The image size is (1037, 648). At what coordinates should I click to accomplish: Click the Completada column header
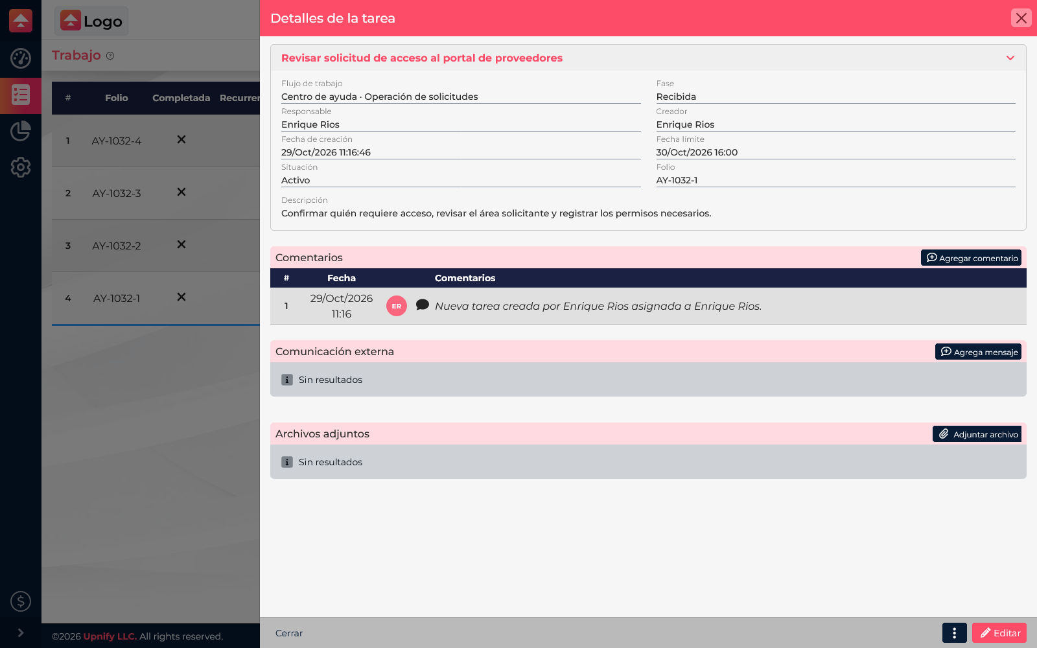pos(181,98)
